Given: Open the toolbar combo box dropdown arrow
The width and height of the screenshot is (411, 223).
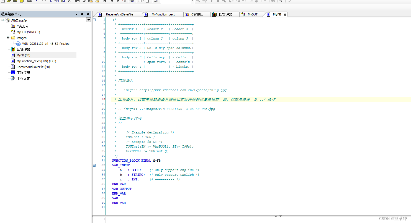Looking at the screenshot, I should [x=193, y=1].
